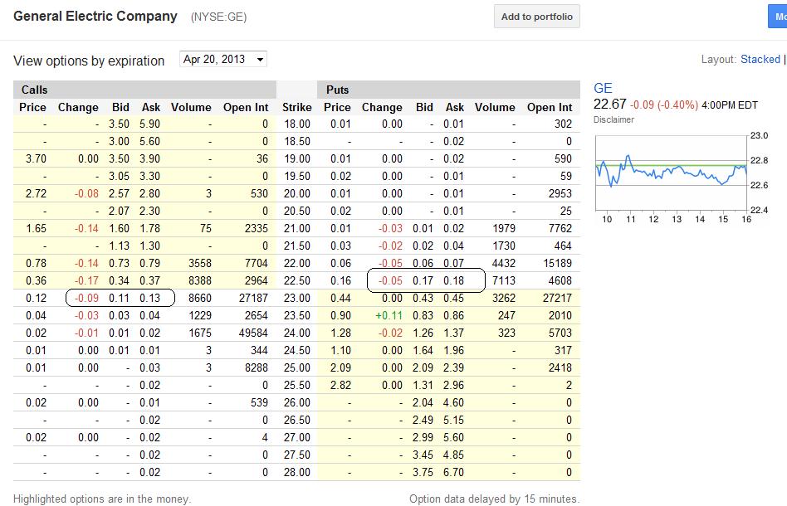
Task: Select strike 20.00 cell
Action: (x=297, y=193)
